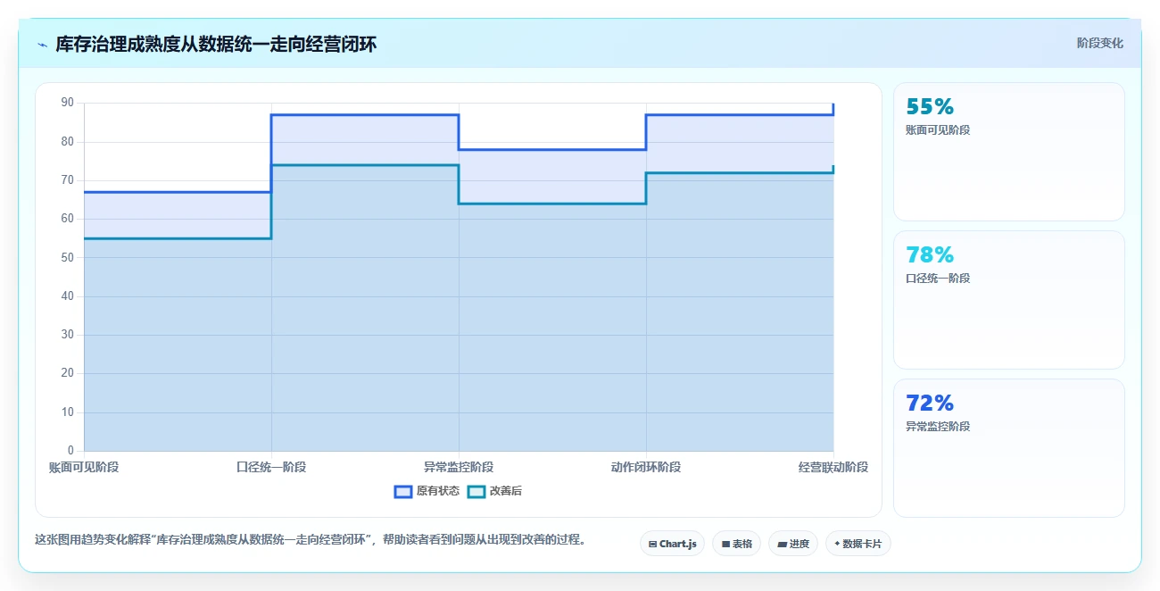Open the 55% 账面可见阶段 card
Viewport: 1160px width, 591px height.
pos(1008,152)
